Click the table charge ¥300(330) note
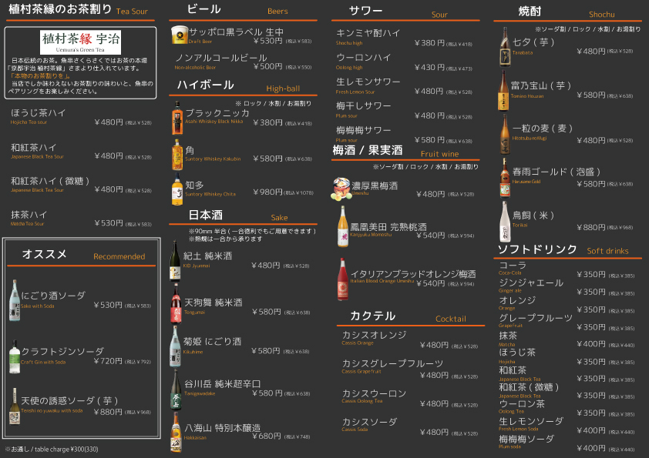Viewport: 649px width, 458px height. click(52, 450)
